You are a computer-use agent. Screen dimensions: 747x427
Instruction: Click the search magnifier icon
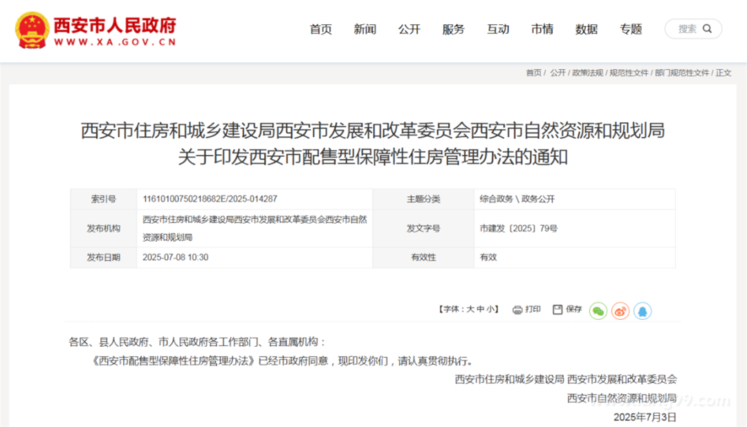coord(708,28)
